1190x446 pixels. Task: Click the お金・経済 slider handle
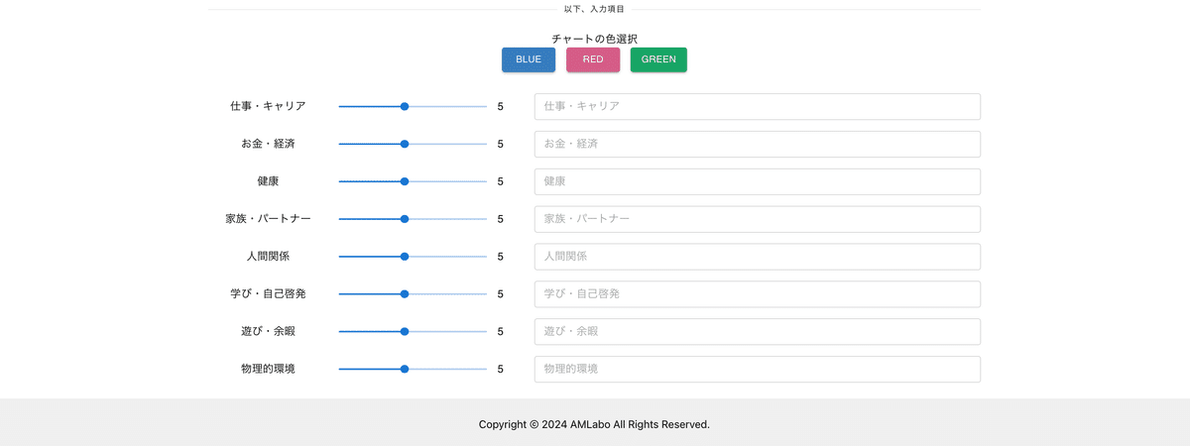(405, 144)
